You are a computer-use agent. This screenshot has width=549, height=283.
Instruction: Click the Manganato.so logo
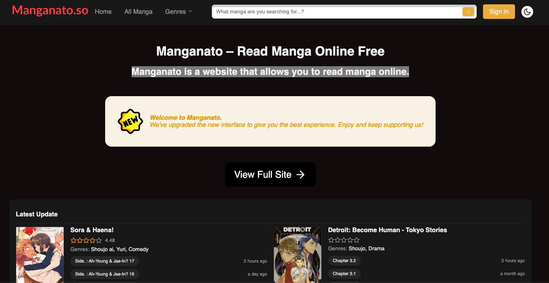click(x=50, y=11)
